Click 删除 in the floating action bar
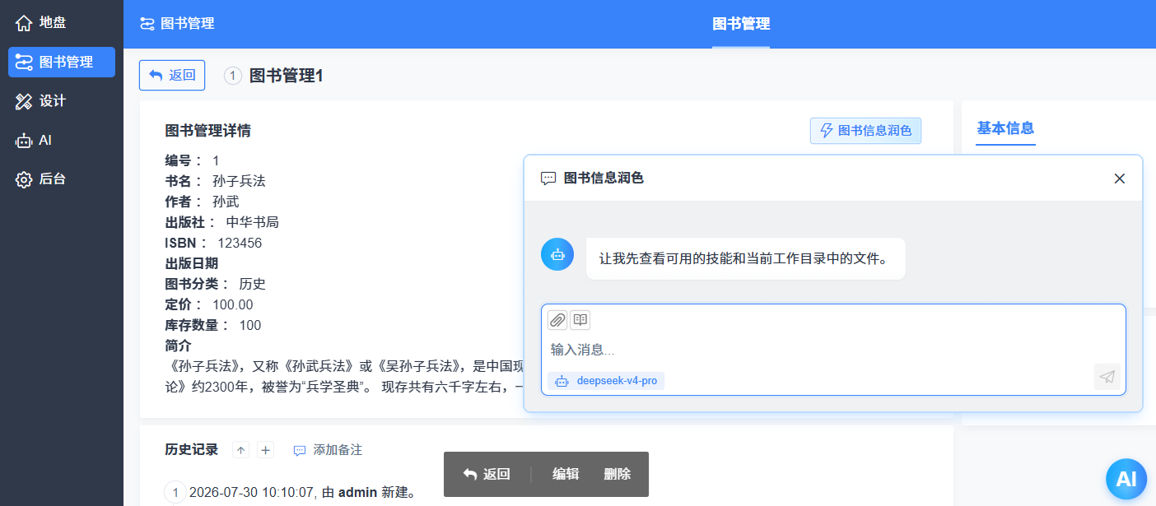Image resolution: width=1156 pixels, height=506 pixels. click(x=617, y=474)
